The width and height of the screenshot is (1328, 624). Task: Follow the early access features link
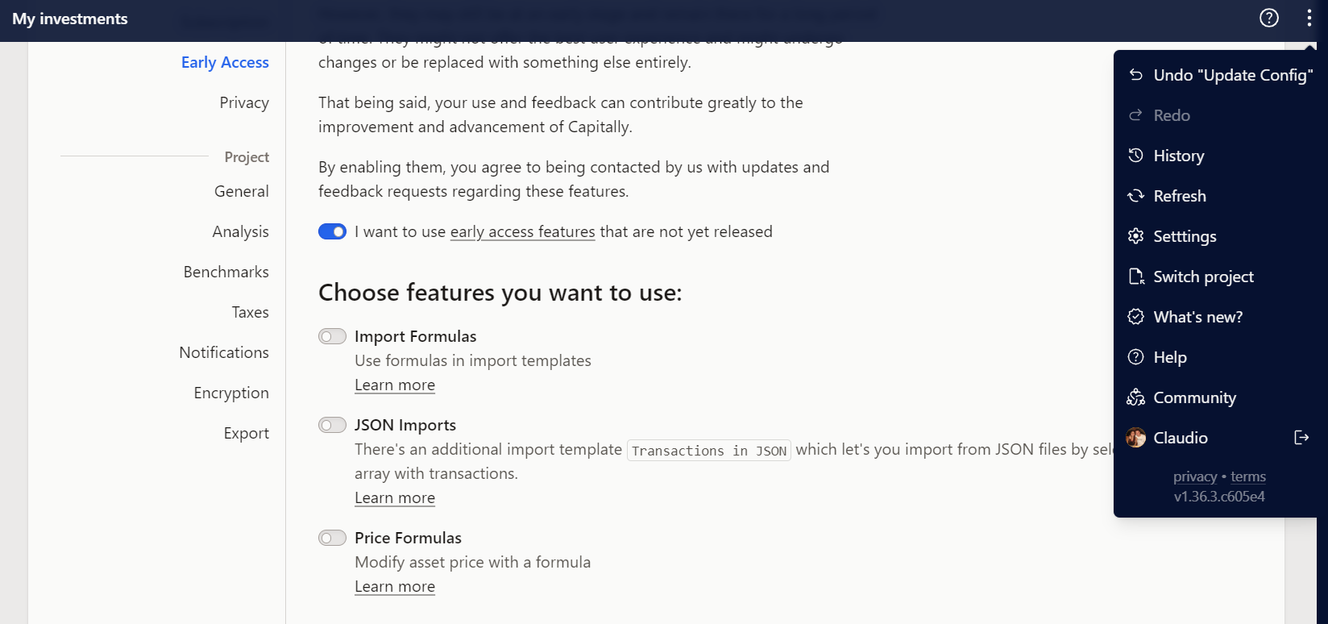pos(522,232)
